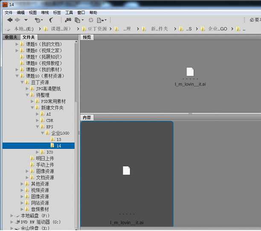Image resolution: width=261 pixels, height=231 pixels.
Task: Expand the JPG高清壁纸 folder
Action: [27, 88]
